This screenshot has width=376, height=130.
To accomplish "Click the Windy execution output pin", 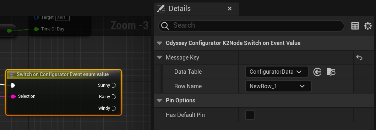I will 114,108.
